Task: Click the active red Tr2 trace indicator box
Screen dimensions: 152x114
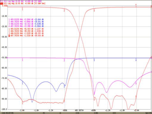Action: 2,4
